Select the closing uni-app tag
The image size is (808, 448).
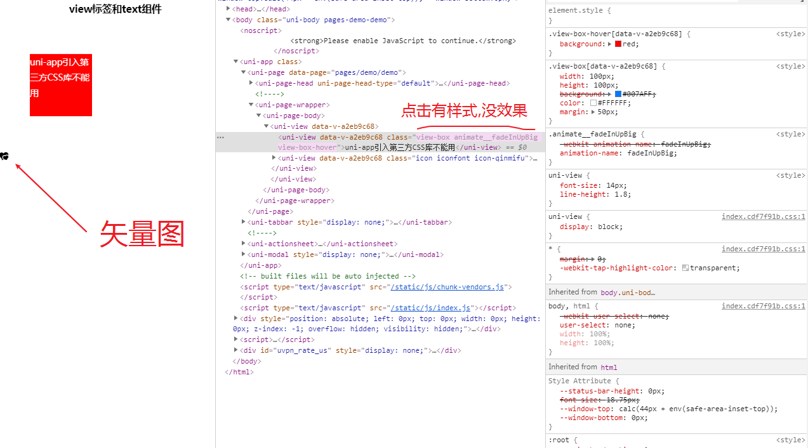coord(261,265)
